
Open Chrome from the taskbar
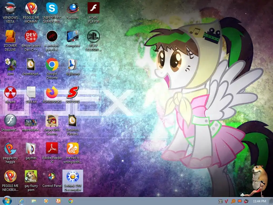[x=70, y=201]
